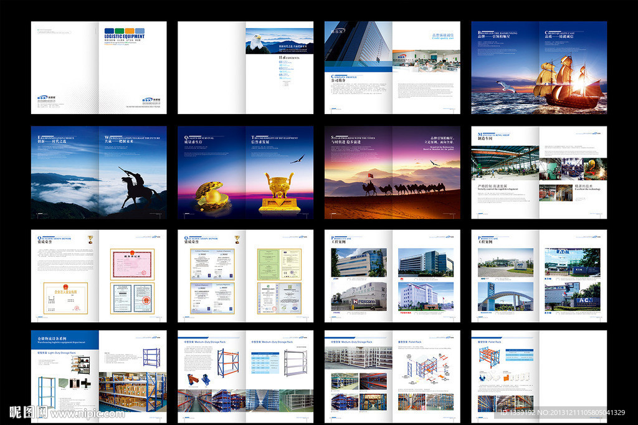Select the Foxconn building photo
The height and width of the screenshot is (425, 638).
(x=359, y=297)
